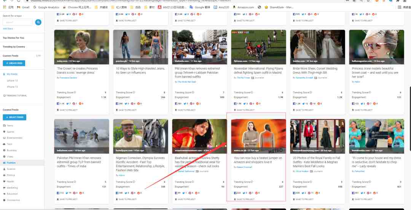The image size is (411, 210).
Task: Click the Select Feeds button
Action: (14, 117)
